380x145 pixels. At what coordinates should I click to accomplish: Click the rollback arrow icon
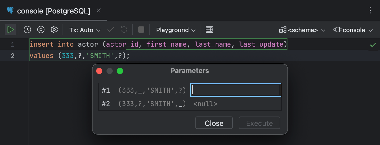tap(124, 30)
